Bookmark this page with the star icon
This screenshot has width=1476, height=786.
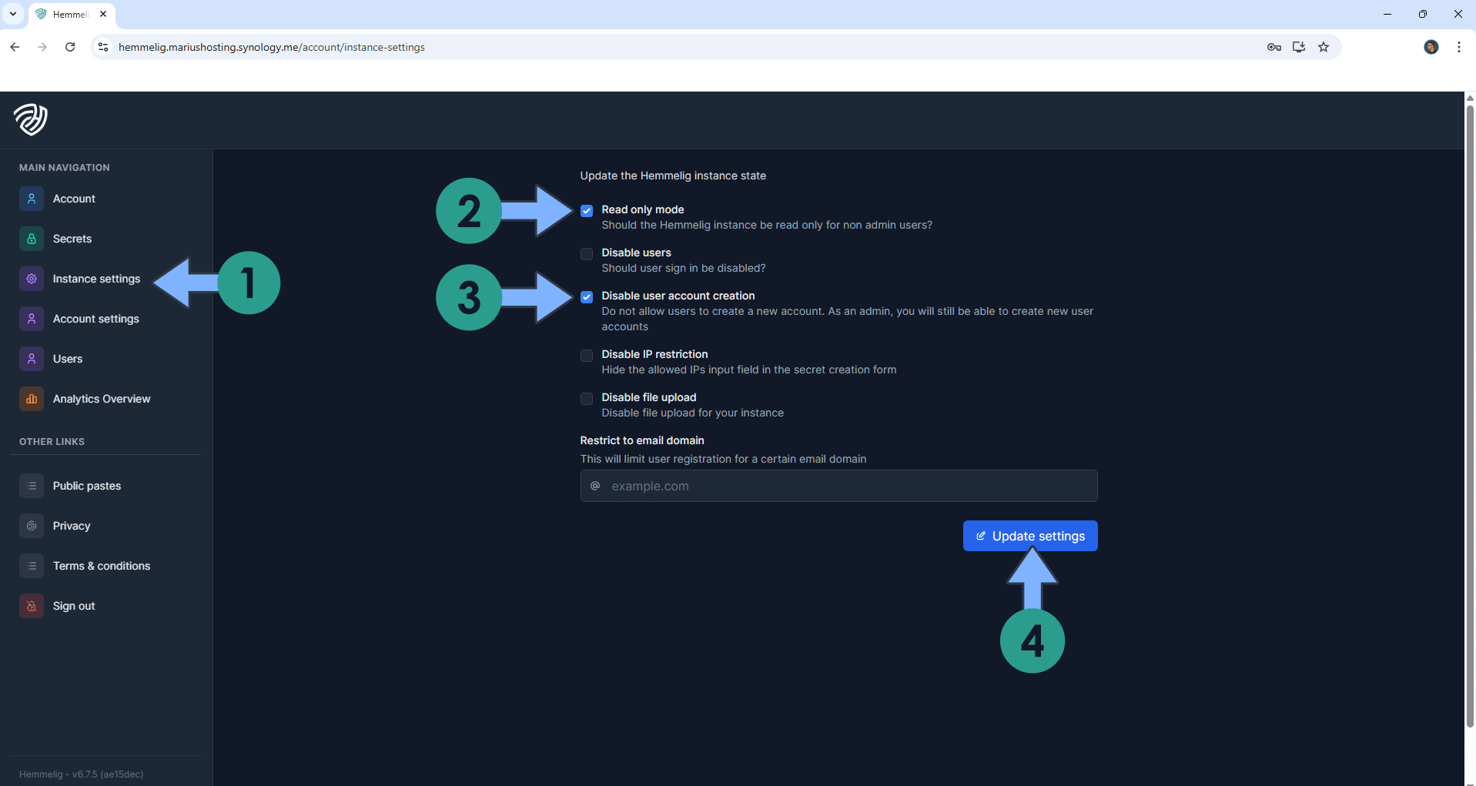coord(1324,47)
